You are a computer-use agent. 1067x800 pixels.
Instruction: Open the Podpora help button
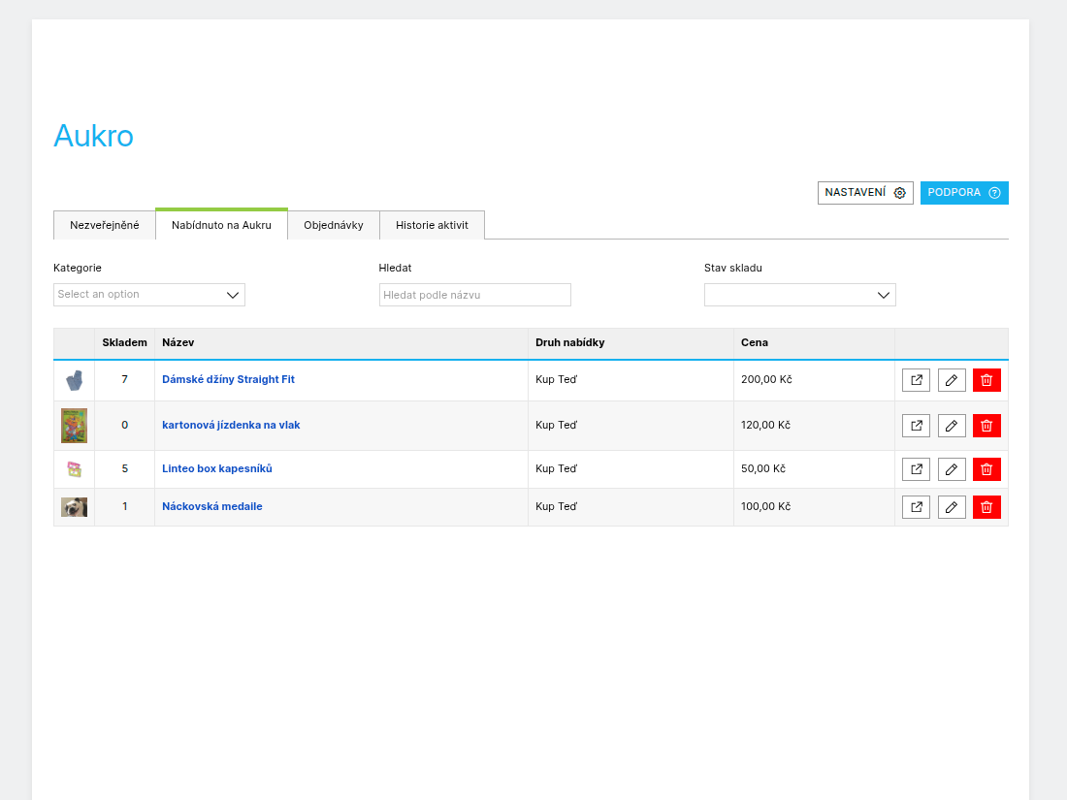point(963,193)
